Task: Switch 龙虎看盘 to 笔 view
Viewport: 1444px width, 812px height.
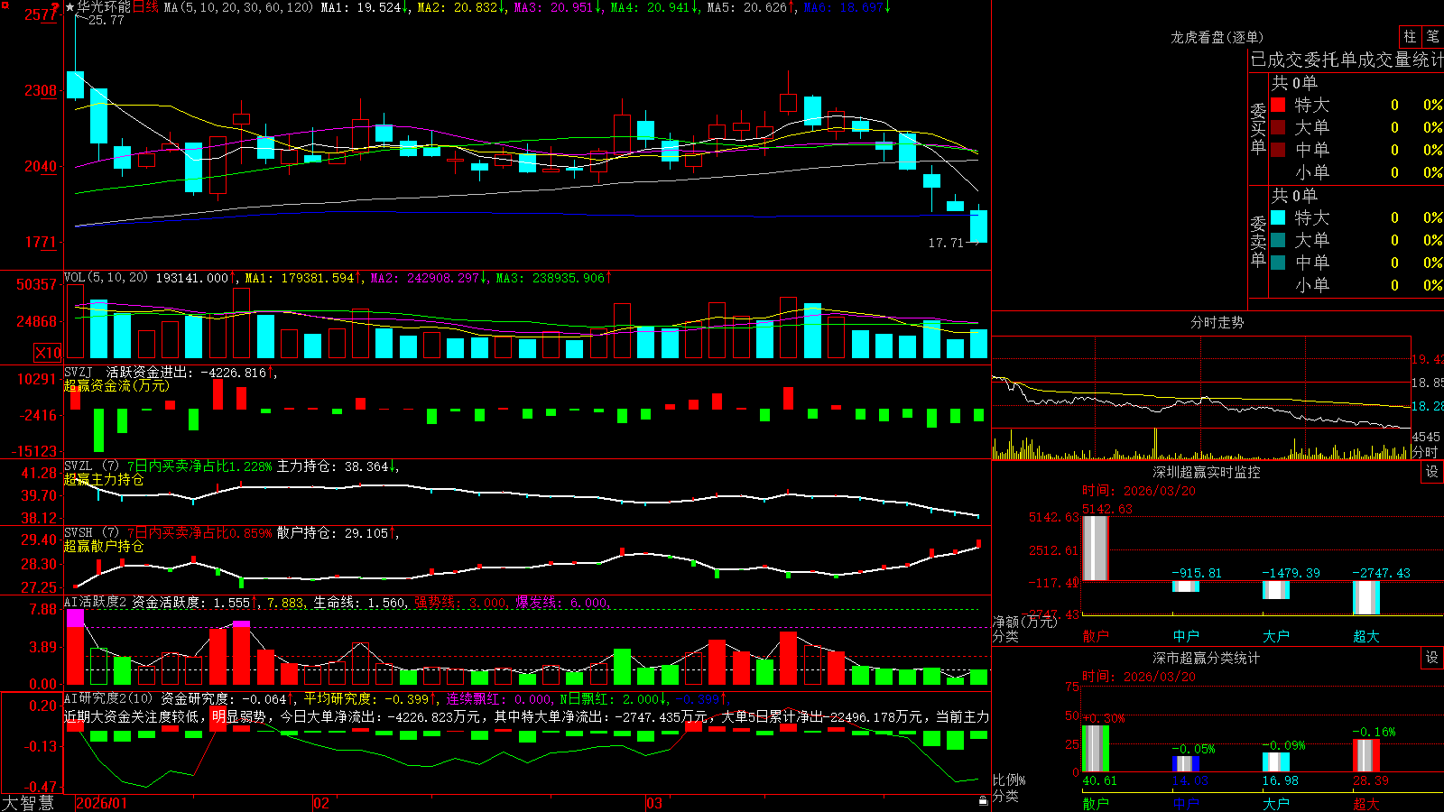Action: click(x=1432, y=36)
